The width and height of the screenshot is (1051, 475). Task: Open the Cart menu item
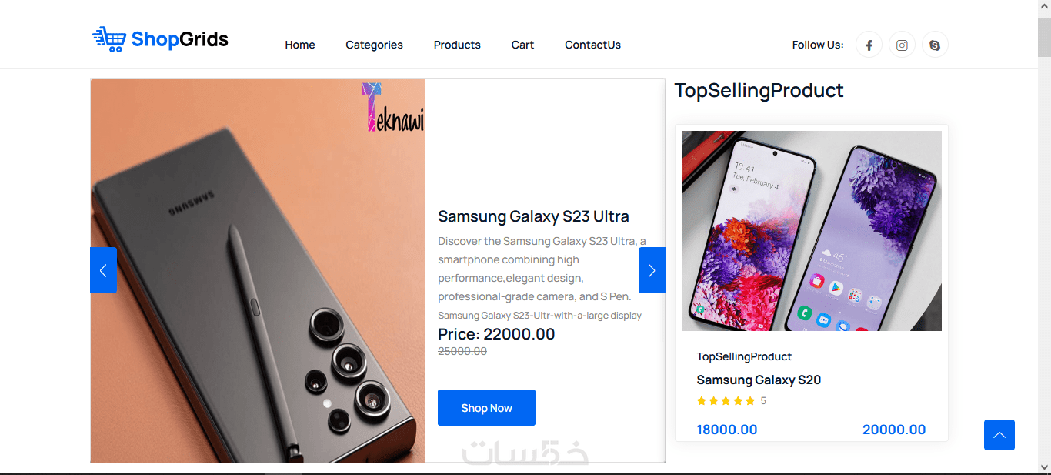pos(522,45)
